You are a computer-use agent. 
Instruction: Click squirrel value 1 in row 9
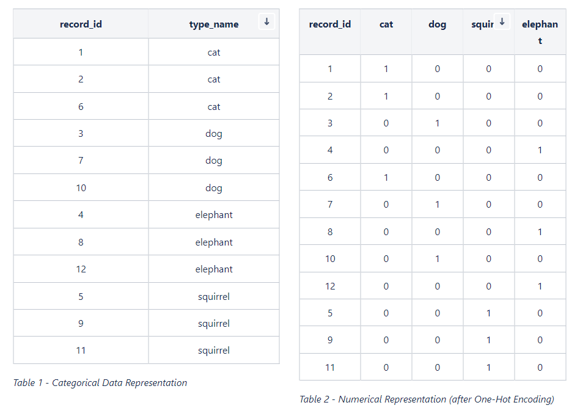(x=489, y=340)
